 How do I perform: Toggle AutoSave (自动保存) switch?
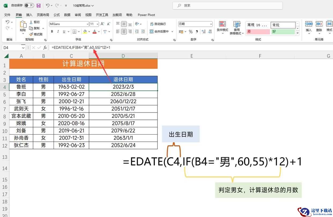coord(29,5)
